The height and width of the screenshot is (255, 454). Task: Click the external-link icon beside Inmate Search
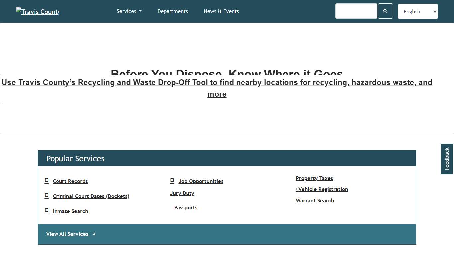click(x=46, y=210)
